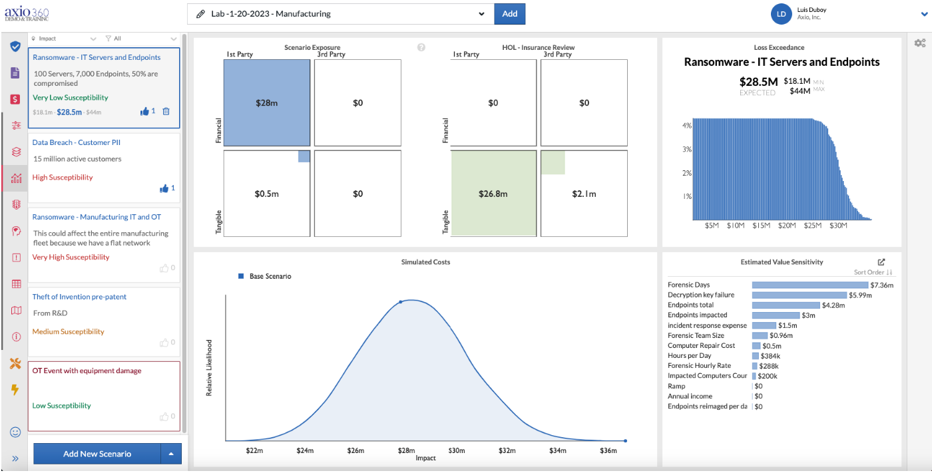Expand Add New Scenario arrow options
Screen dimensions: 932x475
click(x=171, y=454)
